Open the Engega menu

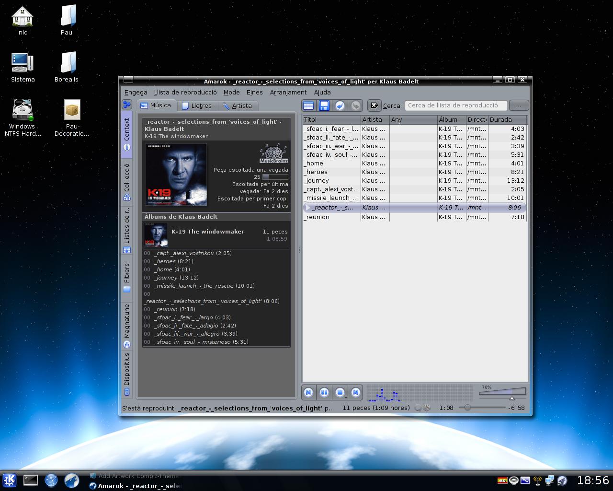tap(136, 92)
